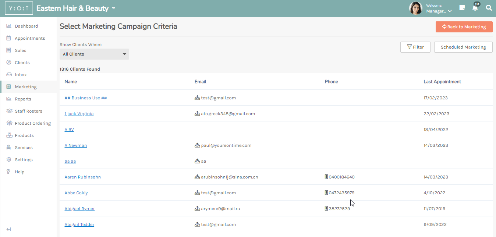Click email arubinsohn1j@sina.com.cn
Viewport: 496px width, 237px height.
[x=230, y=177]
